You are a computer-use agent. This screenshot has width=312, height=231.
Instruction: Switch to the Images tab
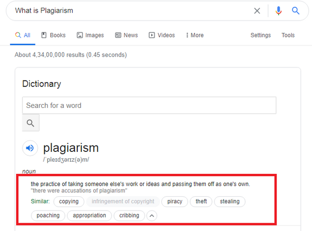[90, 35]
